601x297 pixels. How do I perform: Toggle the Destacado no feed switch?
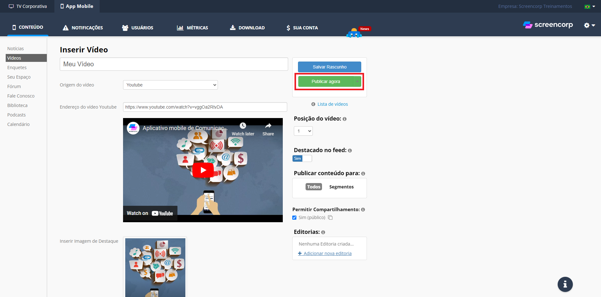(302, 158)
